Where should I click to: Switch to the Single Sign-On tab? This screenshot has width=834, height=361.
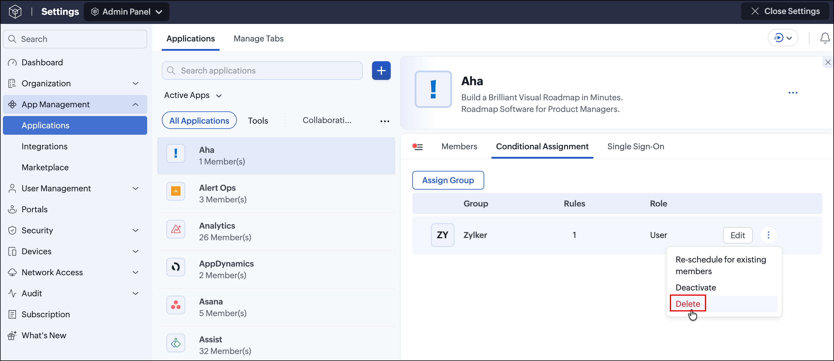click(x=635, y=147)
